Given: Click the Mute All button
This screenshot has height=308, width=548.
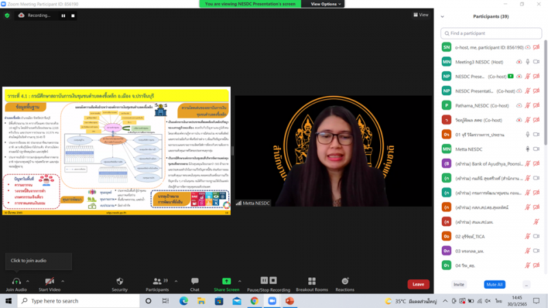Looking at the screenshot, I should pyautogui.click(x=495, y=285).
